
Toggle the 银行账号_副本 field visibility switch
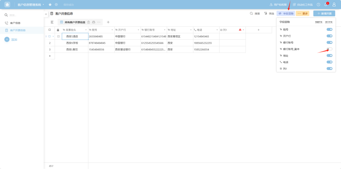tap(329, 49)
